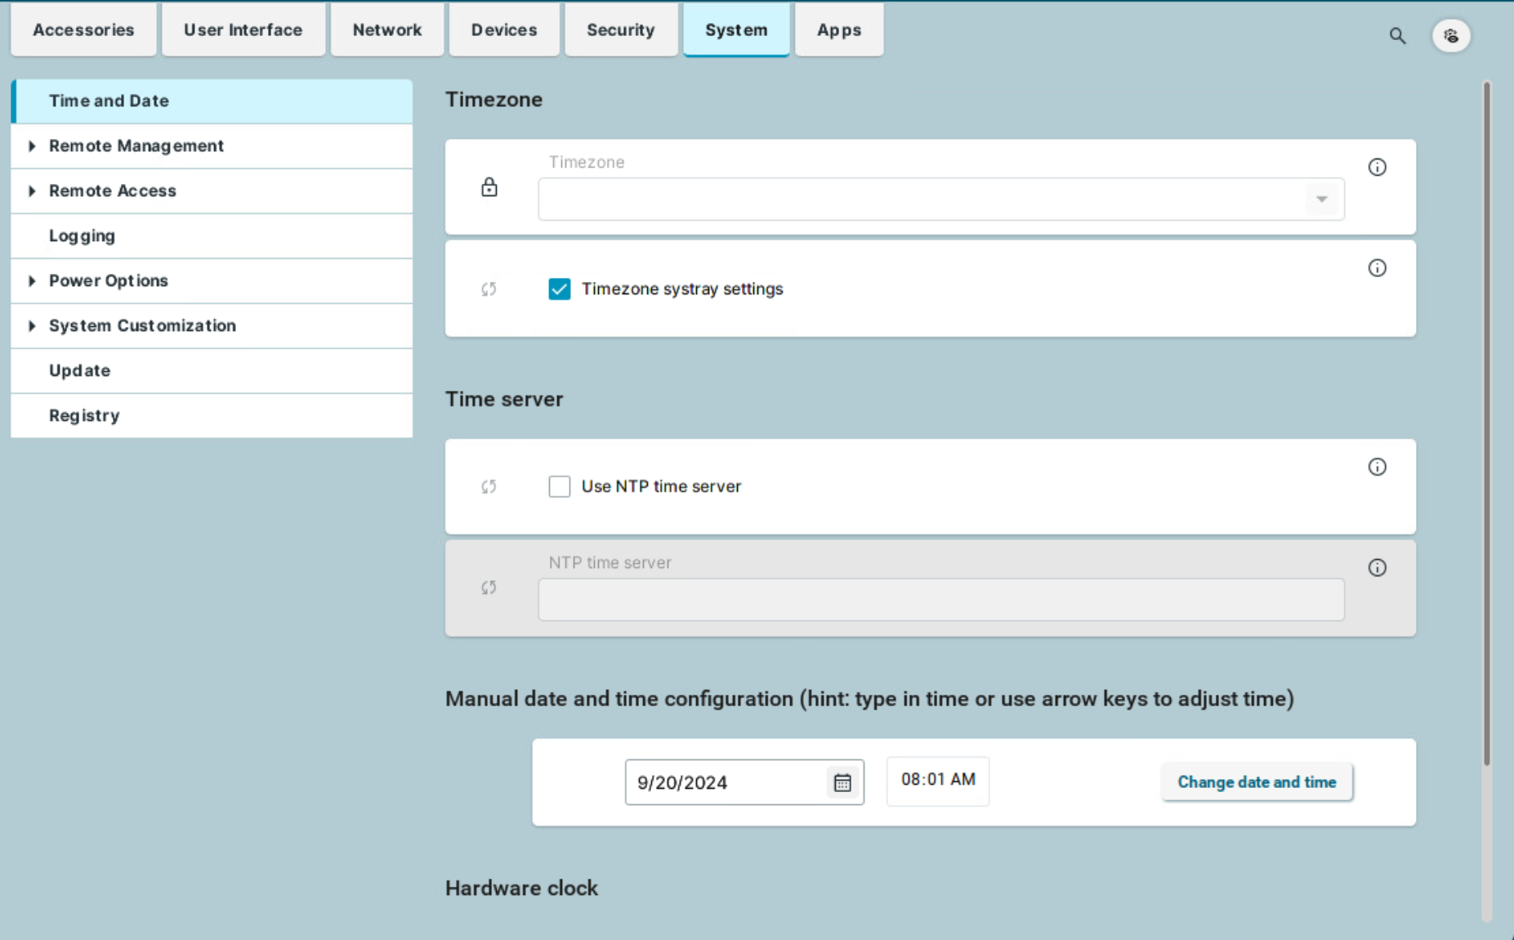Click reset icon beside Use NTP time server
Viewport: 1514px width, 940px height.
489,487
